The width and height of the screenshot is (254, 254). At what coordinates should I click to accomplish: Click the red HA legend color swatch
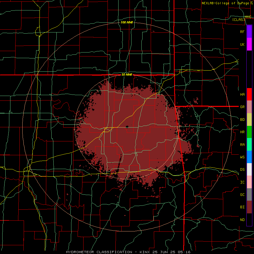pyautogui.click(x=249, y=94)
